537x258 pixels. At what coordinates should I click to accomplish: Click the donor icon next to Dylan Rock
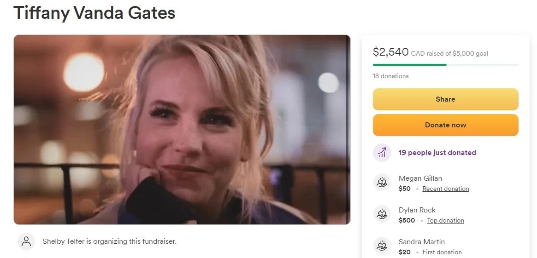(382, 214)
